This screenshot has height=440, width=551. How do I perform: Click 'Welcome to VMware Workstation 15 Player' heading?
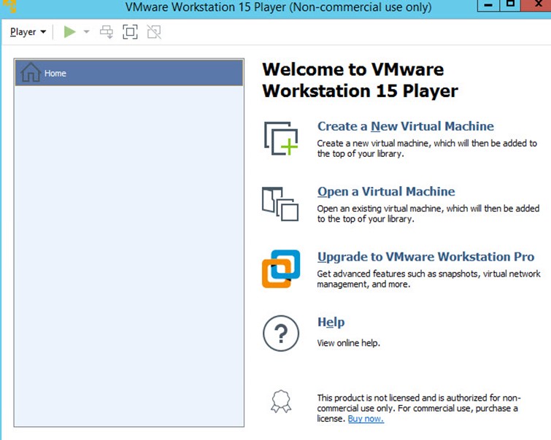click(x=361, y=80)
